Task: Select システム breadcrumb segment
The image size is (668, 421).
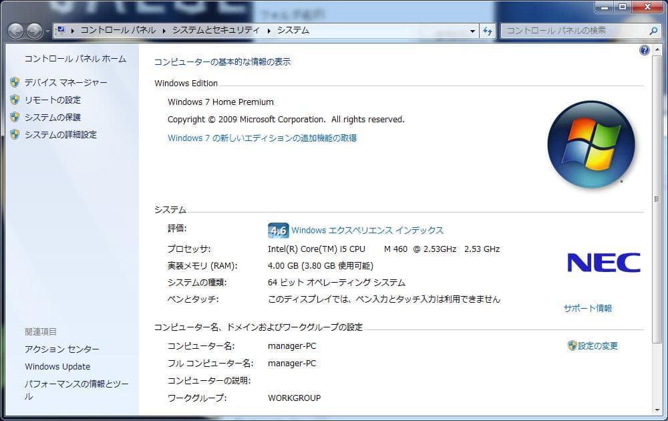Action: (293, 30)
